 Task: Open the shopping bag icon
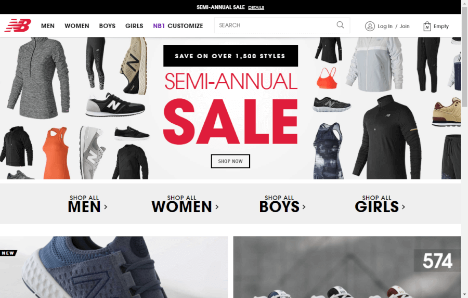coord(427,27)
